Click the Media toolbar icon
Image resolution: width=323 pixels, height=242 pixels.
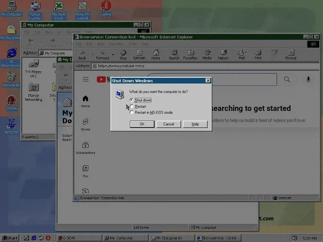click(x=207, y=55)
